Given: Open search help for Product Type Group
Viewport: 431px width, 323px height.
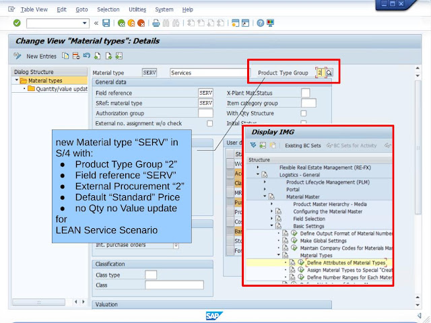Looking at the screenshot, I should 329,73.
